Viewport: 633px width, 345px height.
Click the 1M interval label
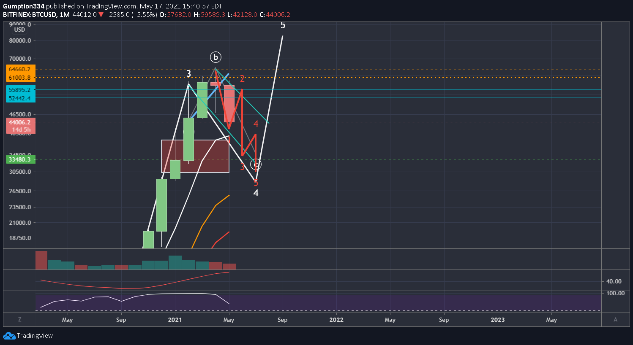[x=65, y=14]
